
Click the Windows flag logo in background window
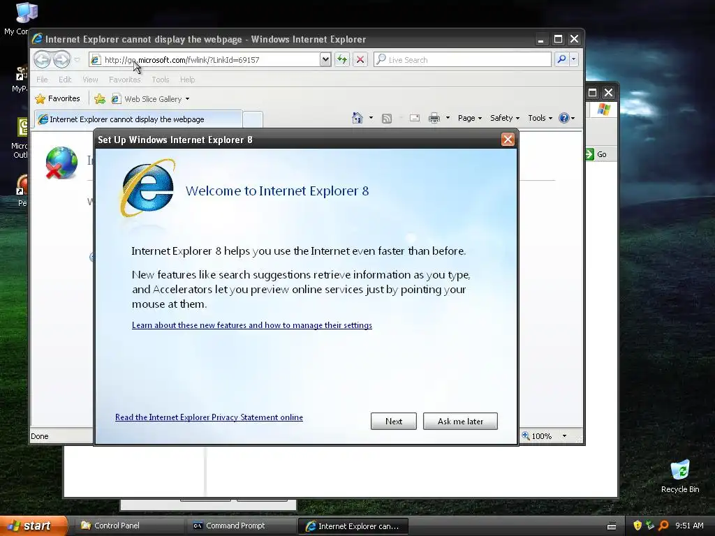coord(603,110)
